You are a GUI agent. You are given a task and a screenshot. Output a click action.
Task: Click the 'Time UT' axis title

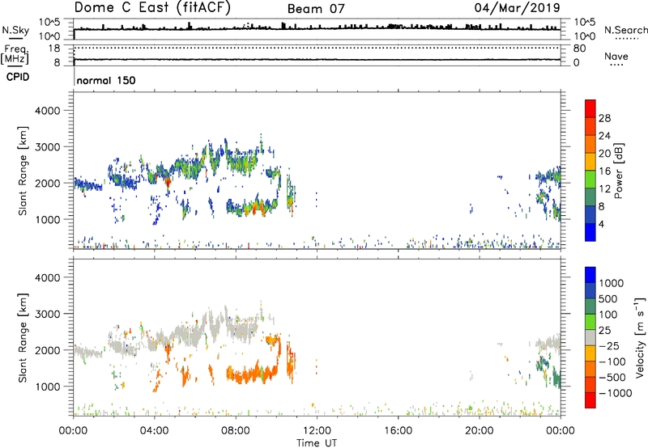317,443
